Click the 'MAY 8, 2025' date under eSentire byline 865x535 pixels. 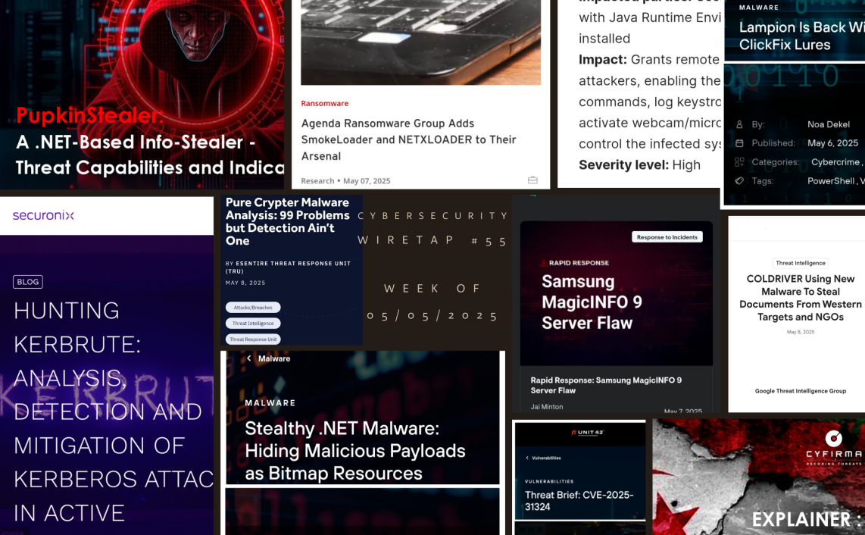pyautogui.click(x=245, y=283)
